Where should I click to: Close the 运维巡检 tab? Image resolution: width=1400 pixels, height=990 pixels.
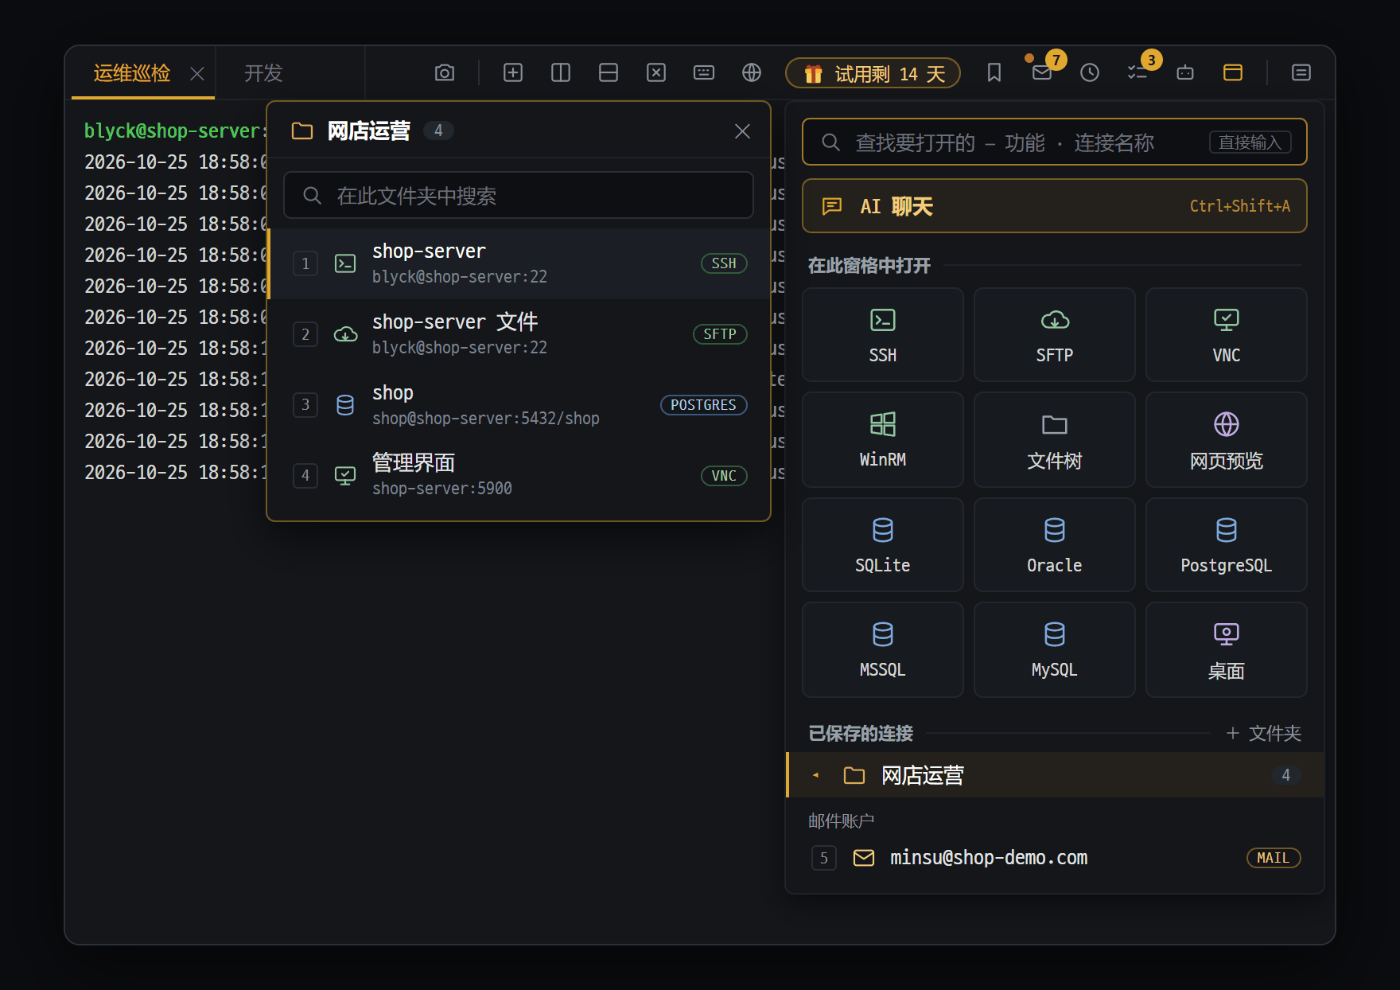click(x=197, y=74)
